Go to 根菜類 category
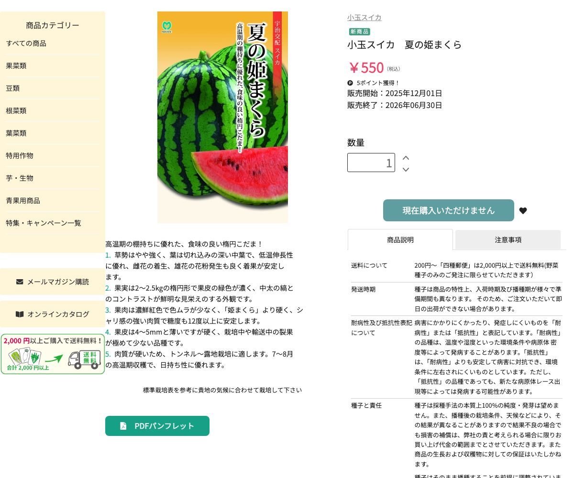Image resolution: width=574 pixels, height=478 pixels. (x=16, y=111)
